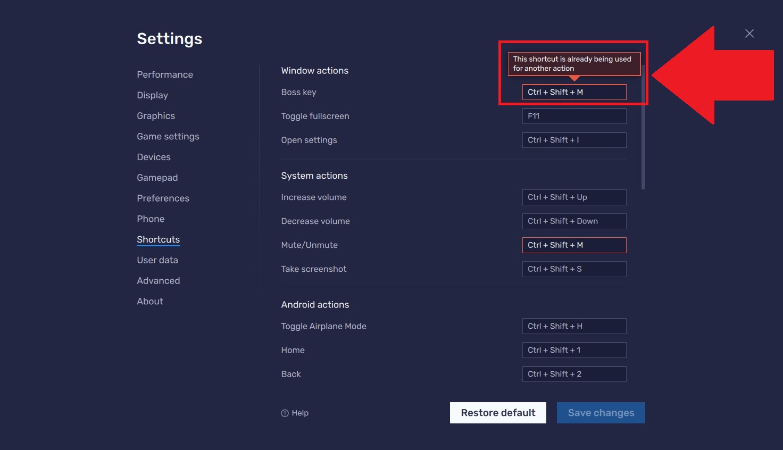Screen dimensions: 783x450
Task: Select the Phone settings section
Action: tap(151, 219)
